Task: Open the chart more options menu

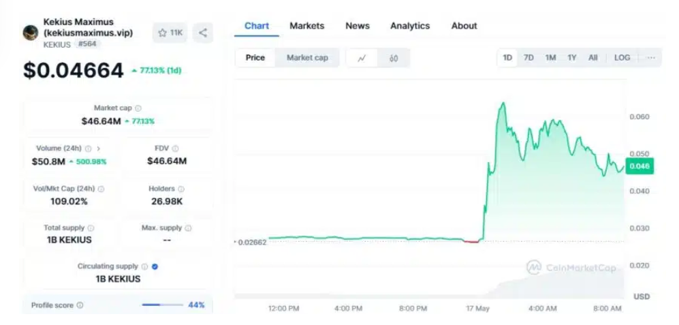Action: 651,58
